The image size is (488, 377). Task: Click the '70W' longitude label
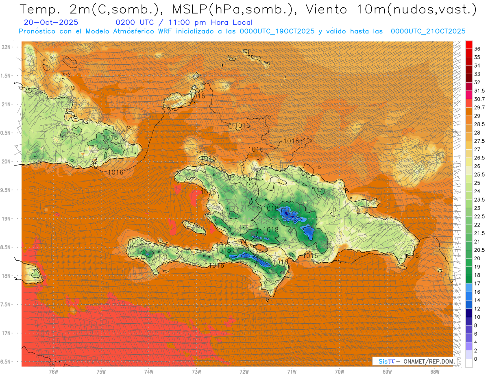tap(340, 371)
